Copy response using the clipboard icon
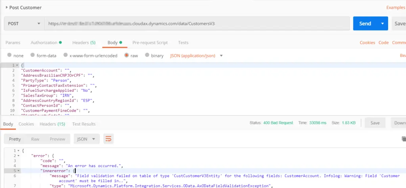This screenshot has height=188, width=406. (404, 139)
